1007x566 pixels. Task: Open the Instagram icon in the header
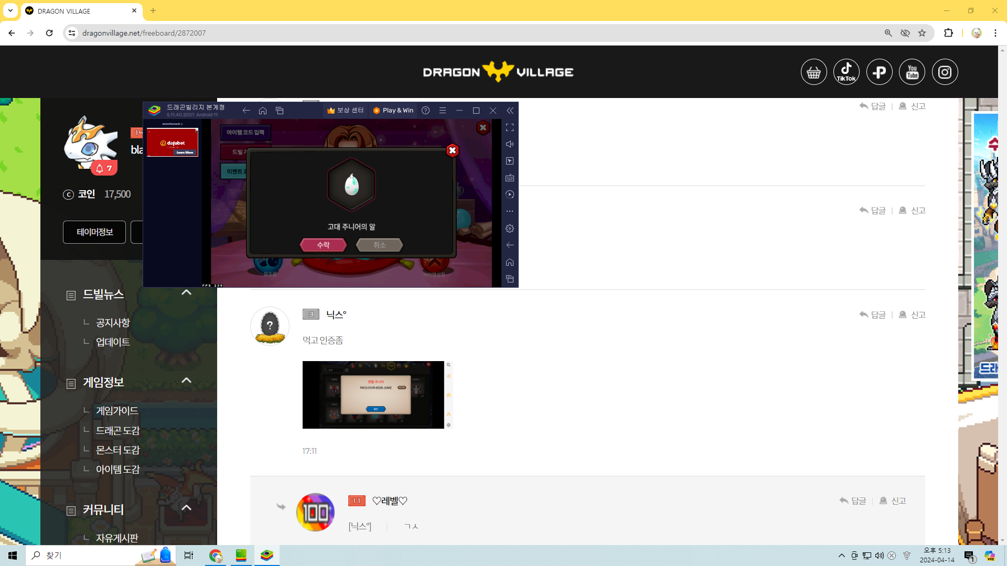[x=945, y=72]
